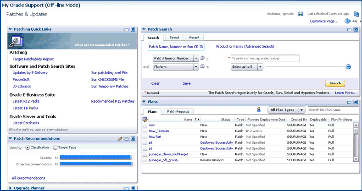Select the Plans tab
This screenshot has width=362, height=191.
pyautogui.click(x=152, y=111)
